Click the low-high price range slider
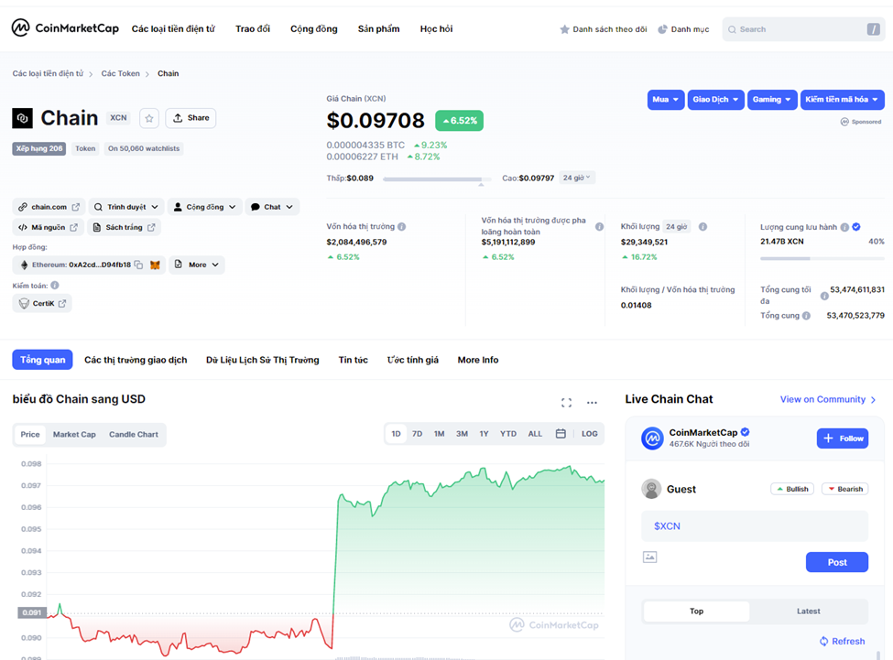This screenshot has height=660, width=893. [436, 179]
